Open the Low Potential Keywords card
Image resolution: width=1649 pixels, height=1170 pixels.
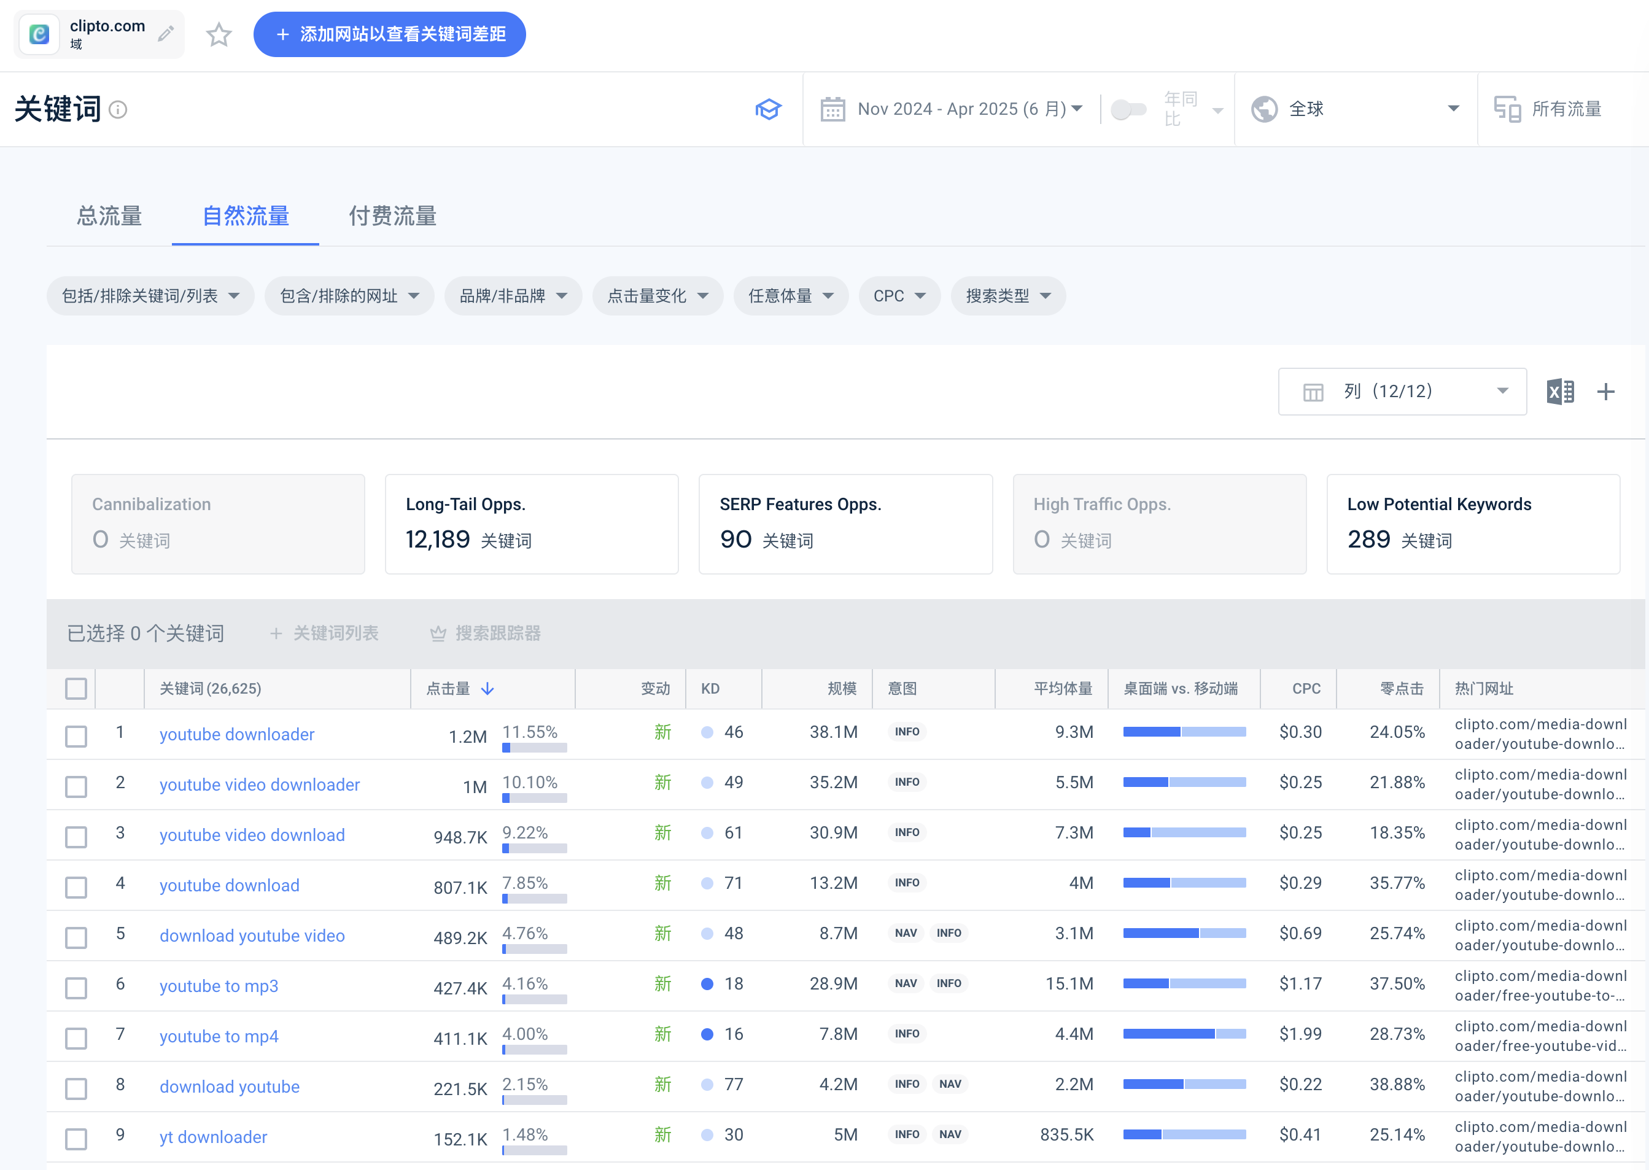1474,524
